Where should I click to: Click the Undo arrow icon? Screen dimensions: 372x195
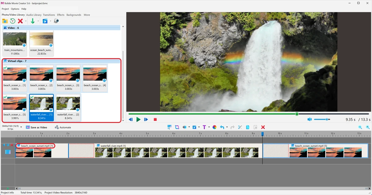[x=222, y=127]
